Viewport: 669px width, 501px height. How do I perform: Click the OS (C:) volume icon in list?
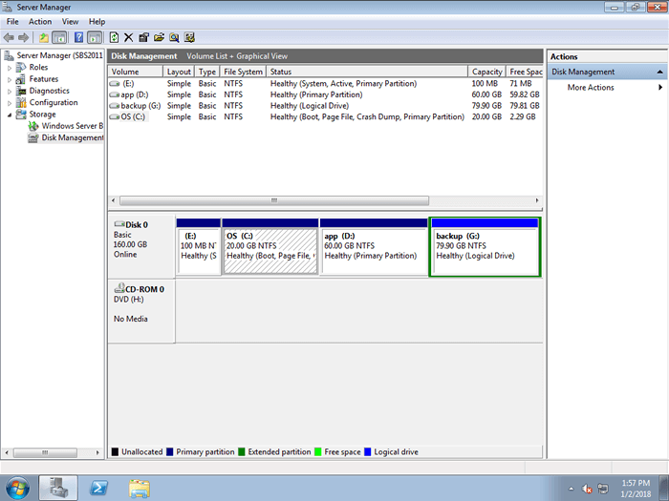click(114, 116)
